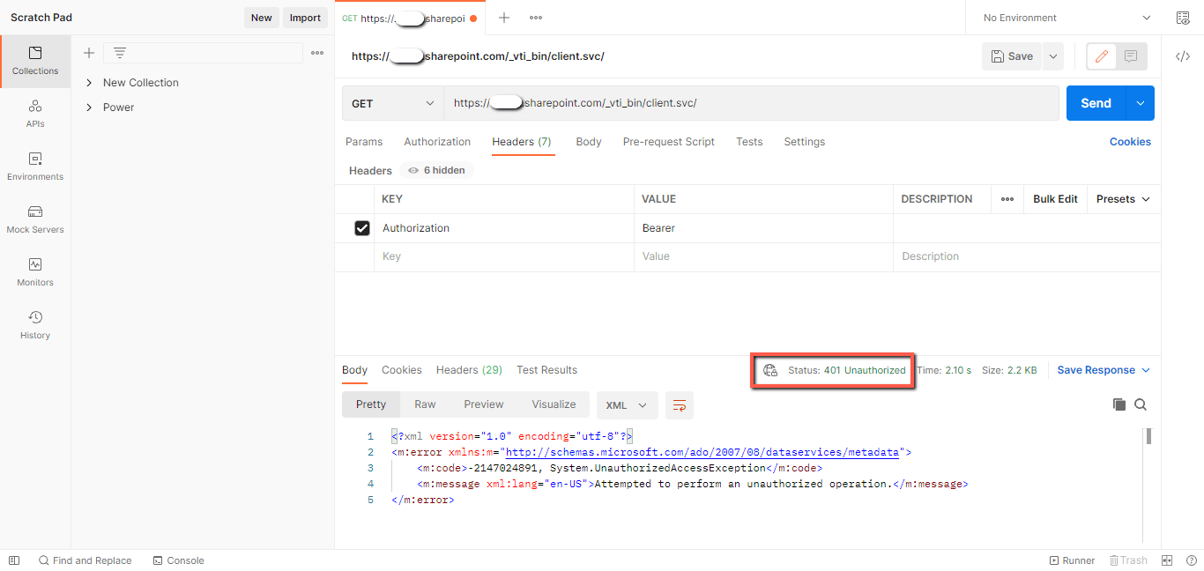1204x571 pixels.
Task: Open the APIs sidebar panel
Action: tap(35, 114)
